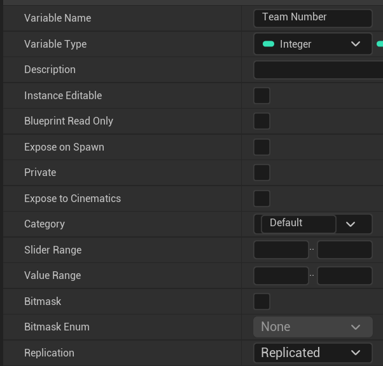Toggle the Instance Editable checkbox
Image resolution: width=383 pixels, height=366 pixels.
coord(261,96)
